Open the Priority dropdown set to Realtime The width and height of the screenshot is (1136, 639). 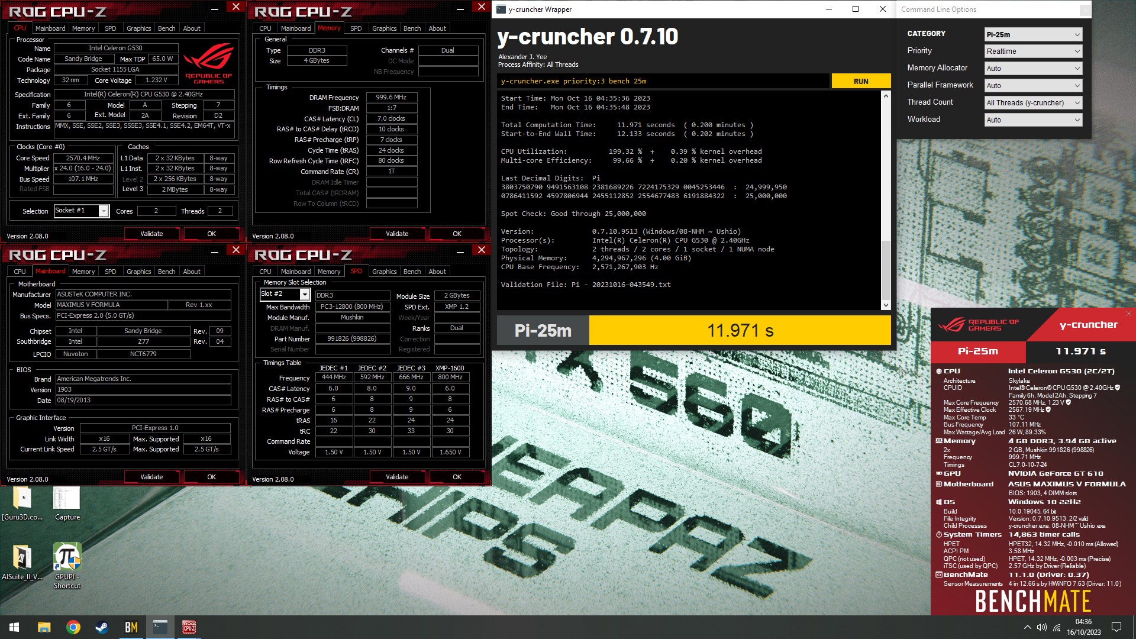(1033, 51)
